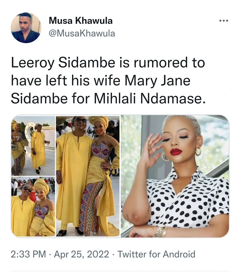Click the sunglasses in the center photo
The image size is (240, 273).
(81, 120)
